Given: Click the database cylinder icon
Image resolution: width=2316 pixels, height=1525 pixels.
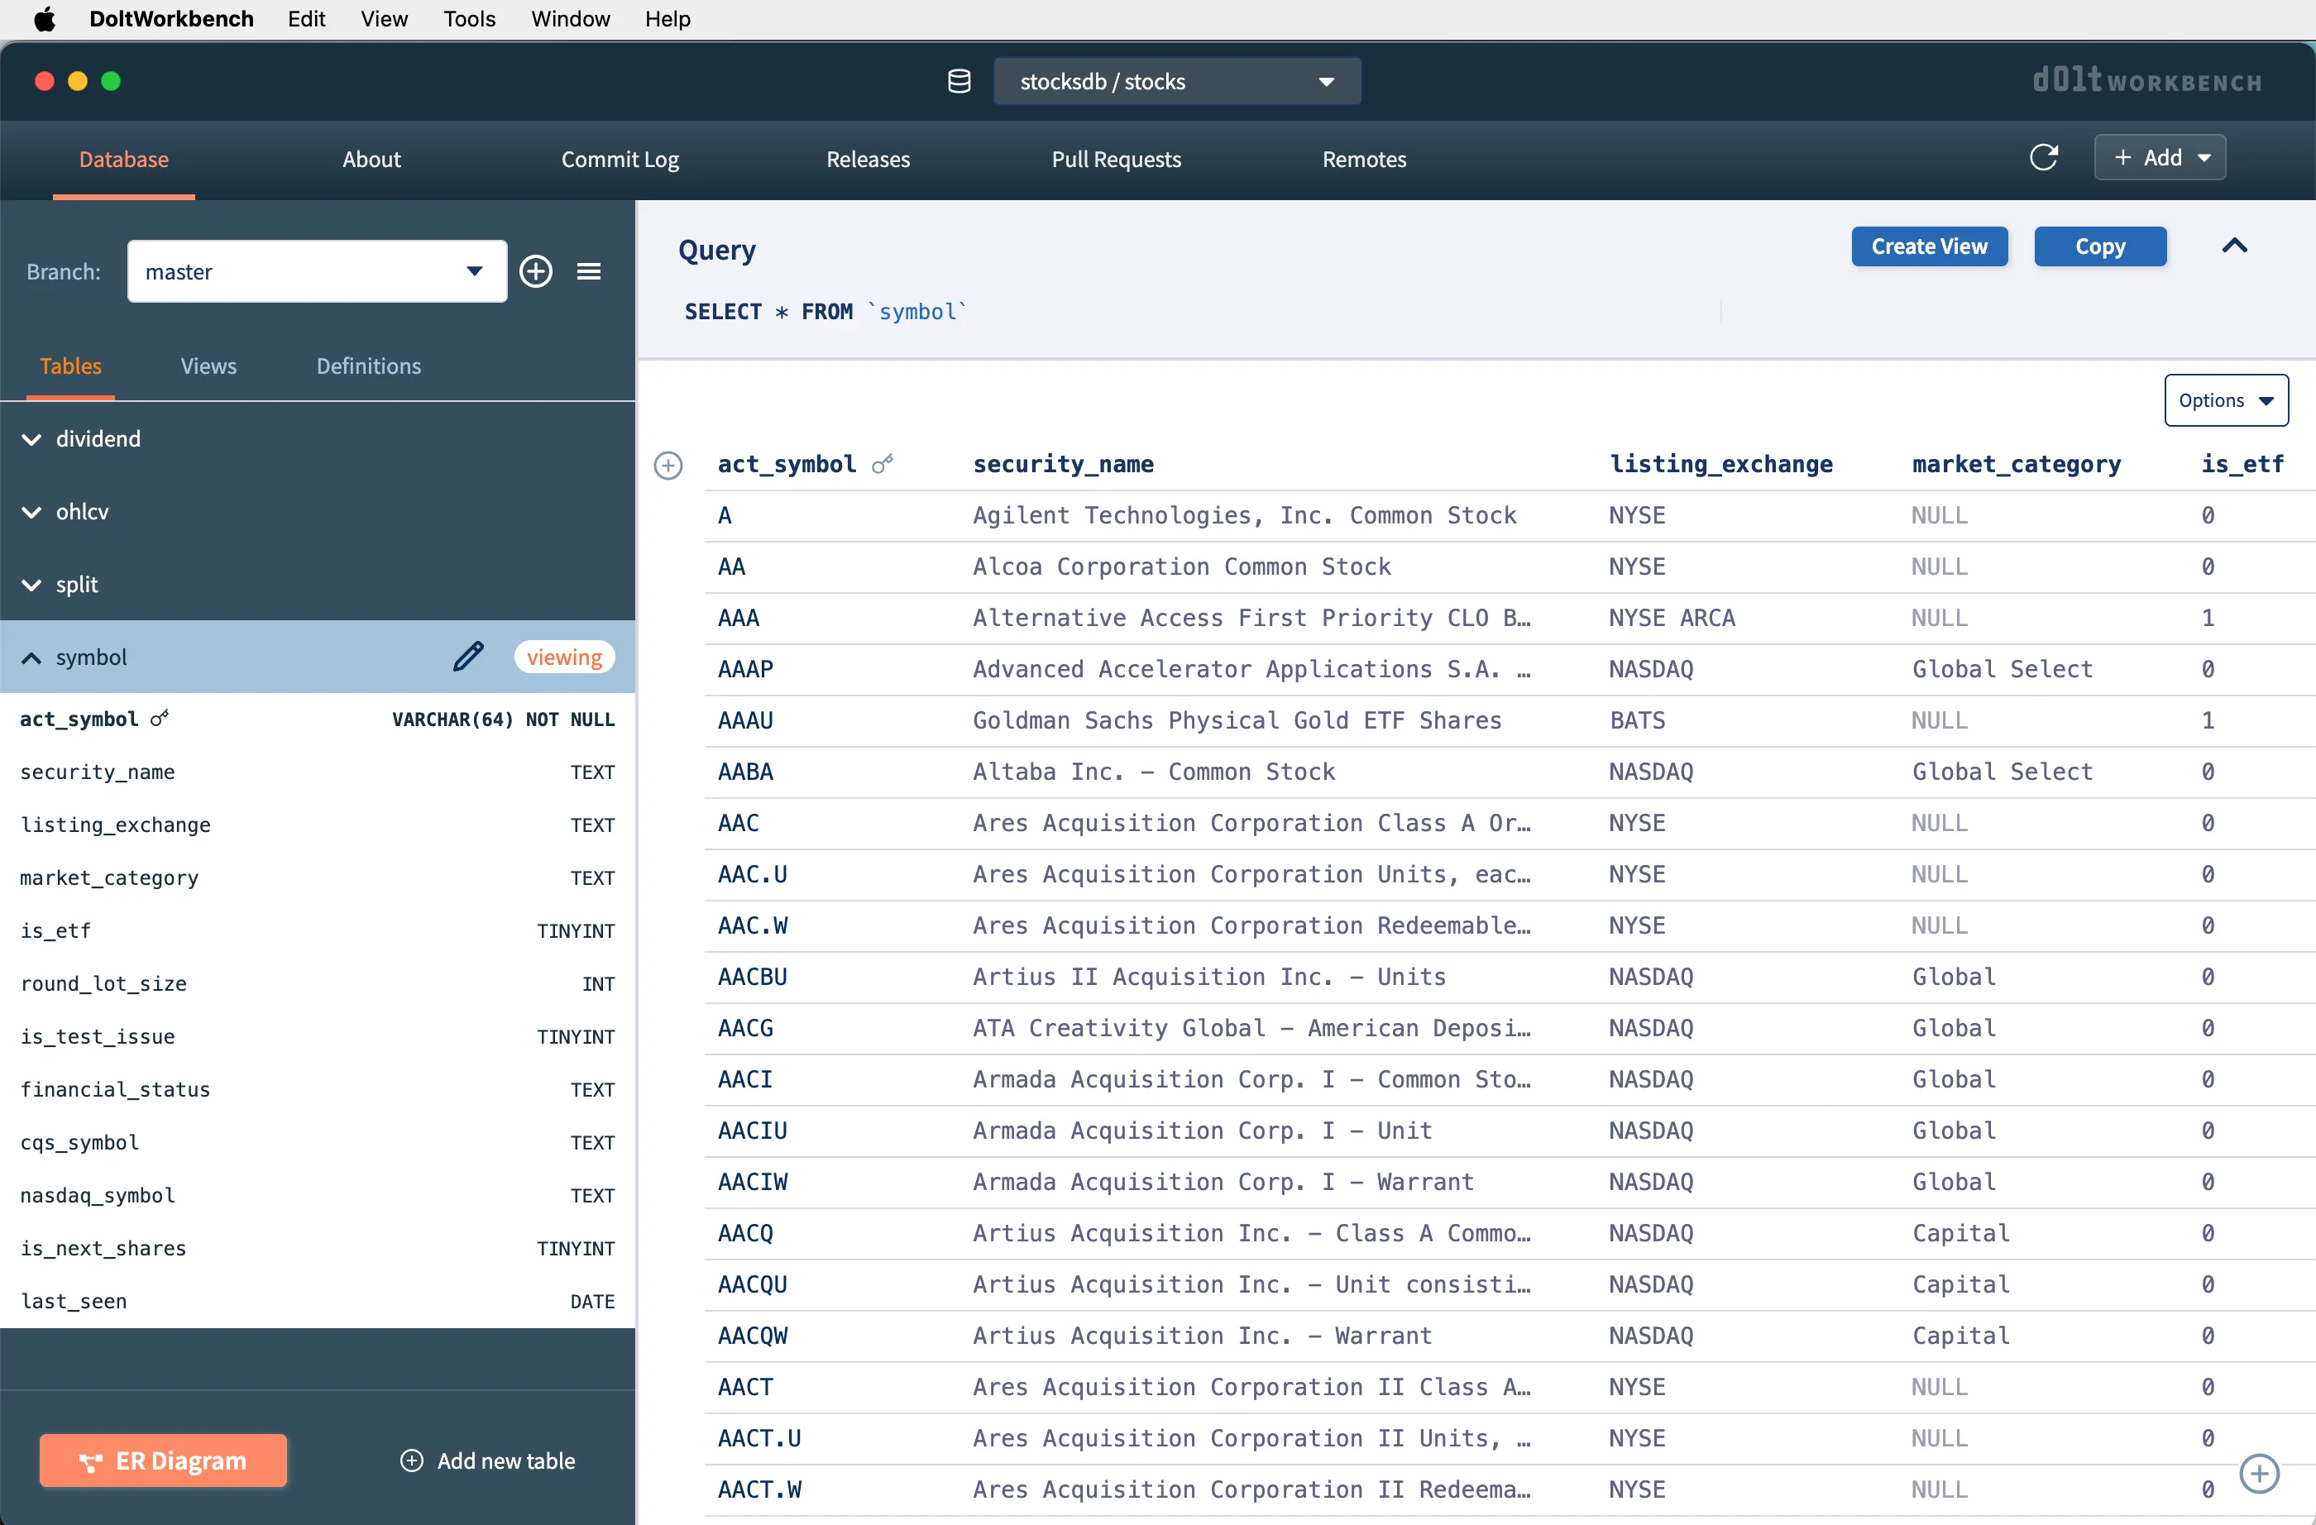Looking at the screenshot, I should click(x=959, y=82).
